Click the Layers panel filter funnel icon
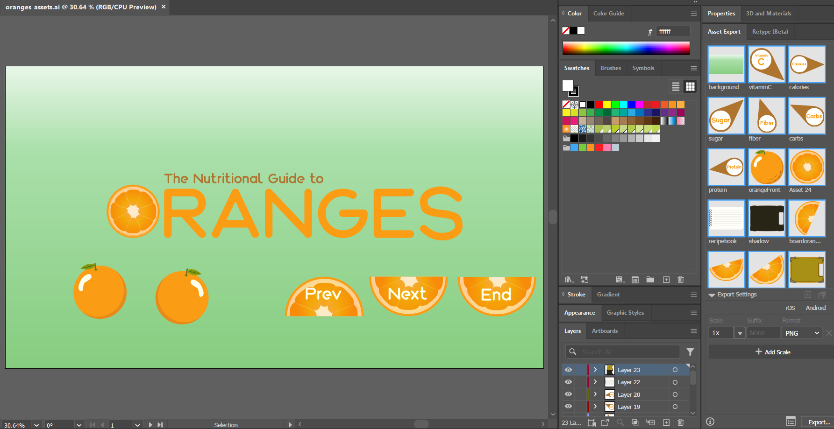Screen dimensions: 834x429 coord(690,352)
